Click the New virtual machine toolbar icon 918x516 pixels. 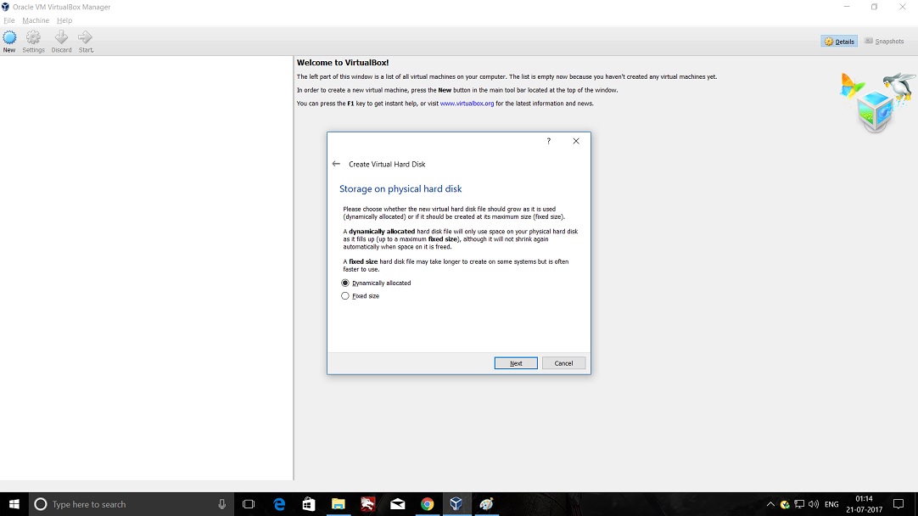coord(9,41)
